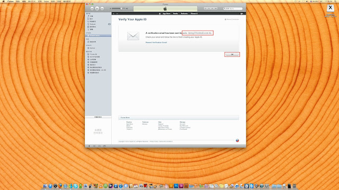This screenshot has height=190, width=339.
Task: Launch VLC from the Dock
Action: [101, 186]
